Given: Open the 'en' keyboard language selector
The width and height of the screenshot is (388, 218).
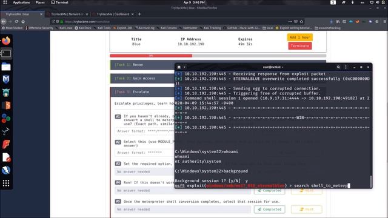Looking at the screenshot, I should coord(363,2).
